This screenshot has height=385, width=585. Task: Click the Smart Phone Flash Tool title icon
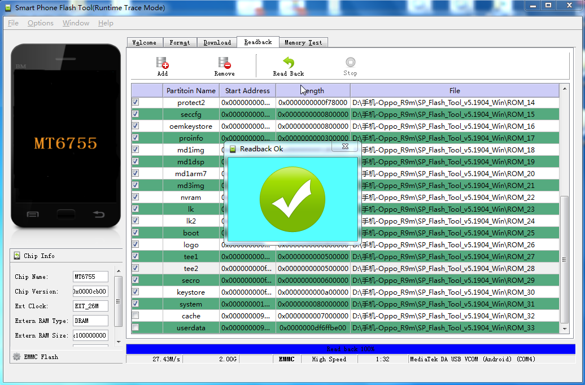pyautogui.click(x=8, y=7)
